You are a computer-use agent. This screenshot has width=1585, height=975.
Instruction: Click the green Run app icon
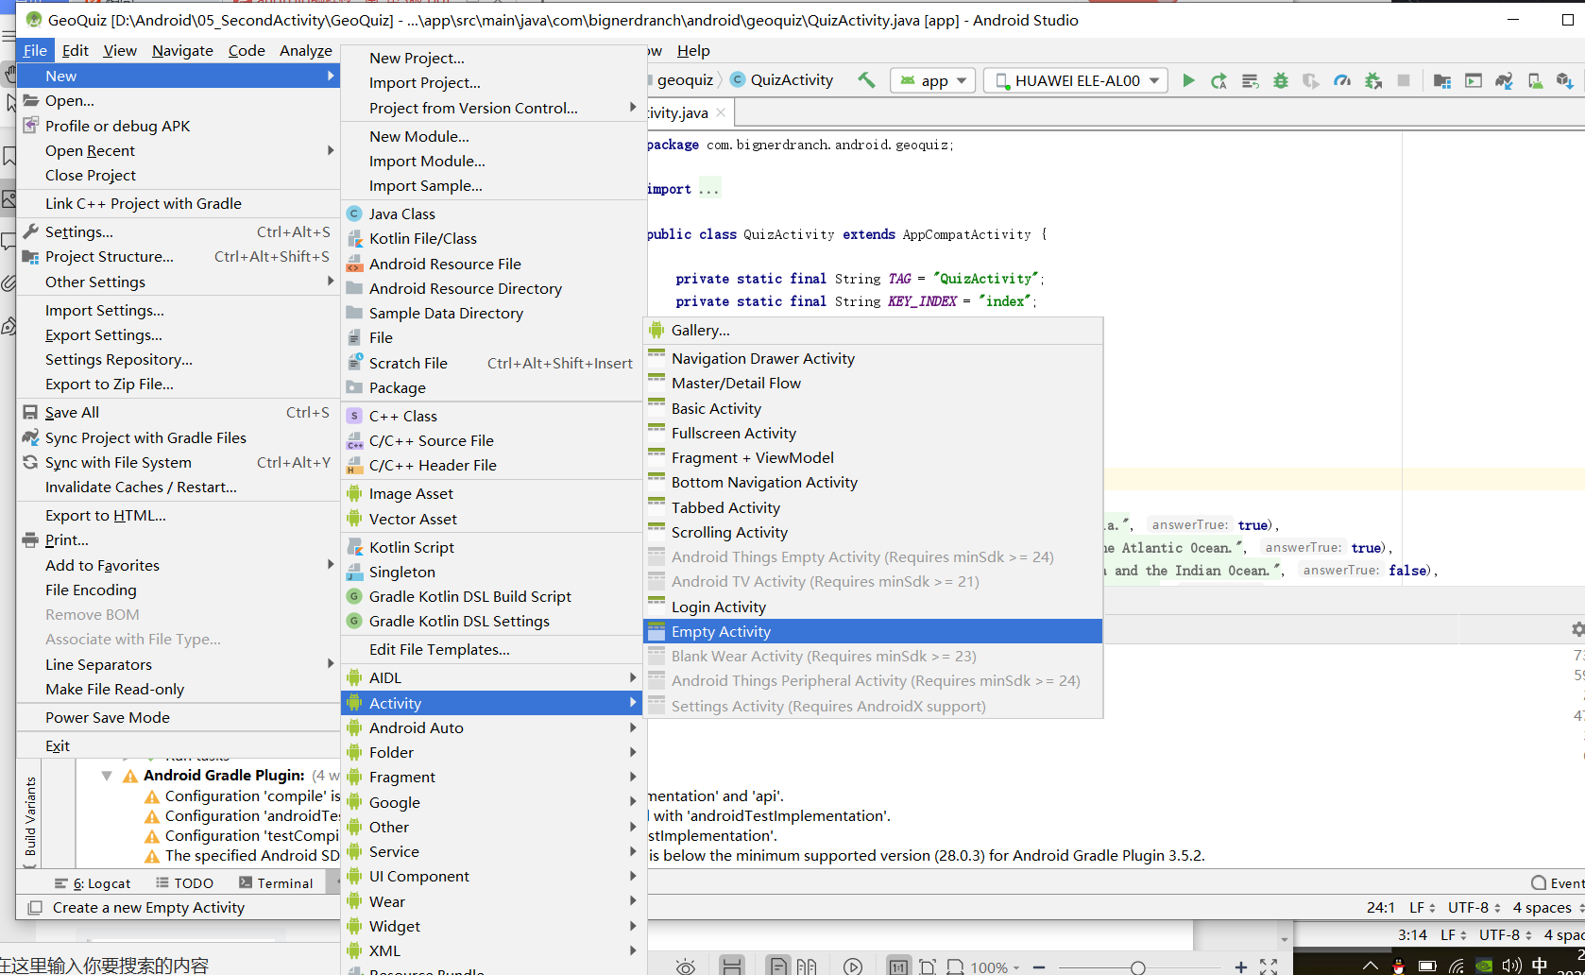tap(1188, 80)
